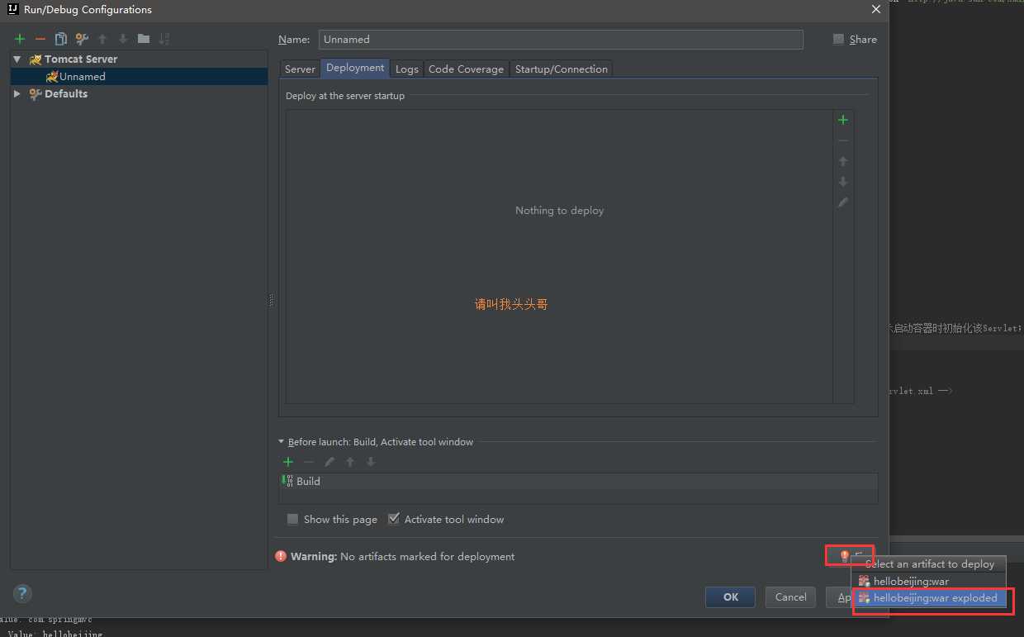
Task: Select the Build task row
Action: 578,481
